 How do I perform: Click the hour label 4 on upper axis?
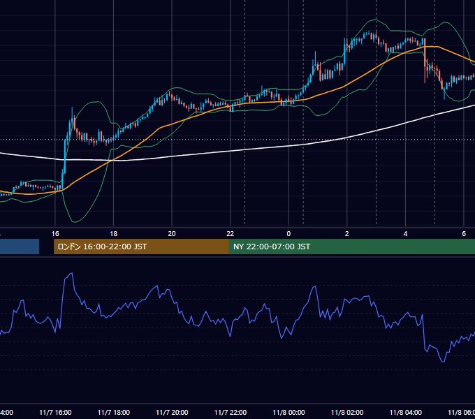(x=405, y=233)
